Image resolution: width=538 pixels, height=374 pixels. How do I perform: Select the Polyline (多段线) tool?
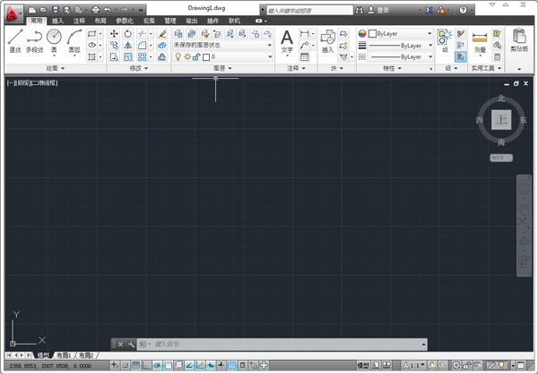click(35, 39)
